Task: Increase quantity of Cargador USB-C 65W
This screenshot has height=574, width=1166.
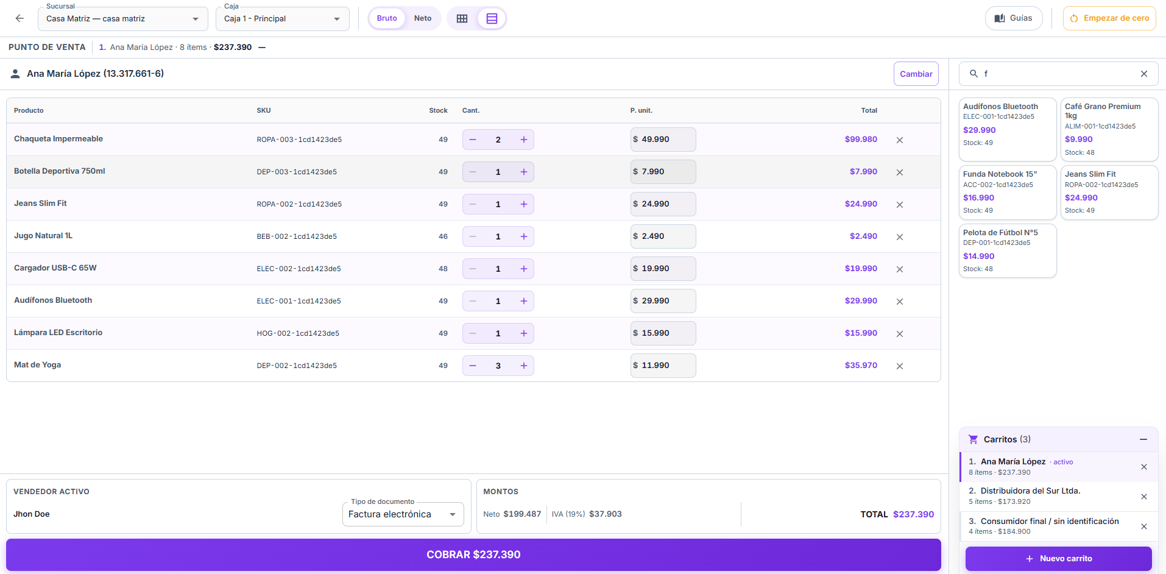Action: 524,269
